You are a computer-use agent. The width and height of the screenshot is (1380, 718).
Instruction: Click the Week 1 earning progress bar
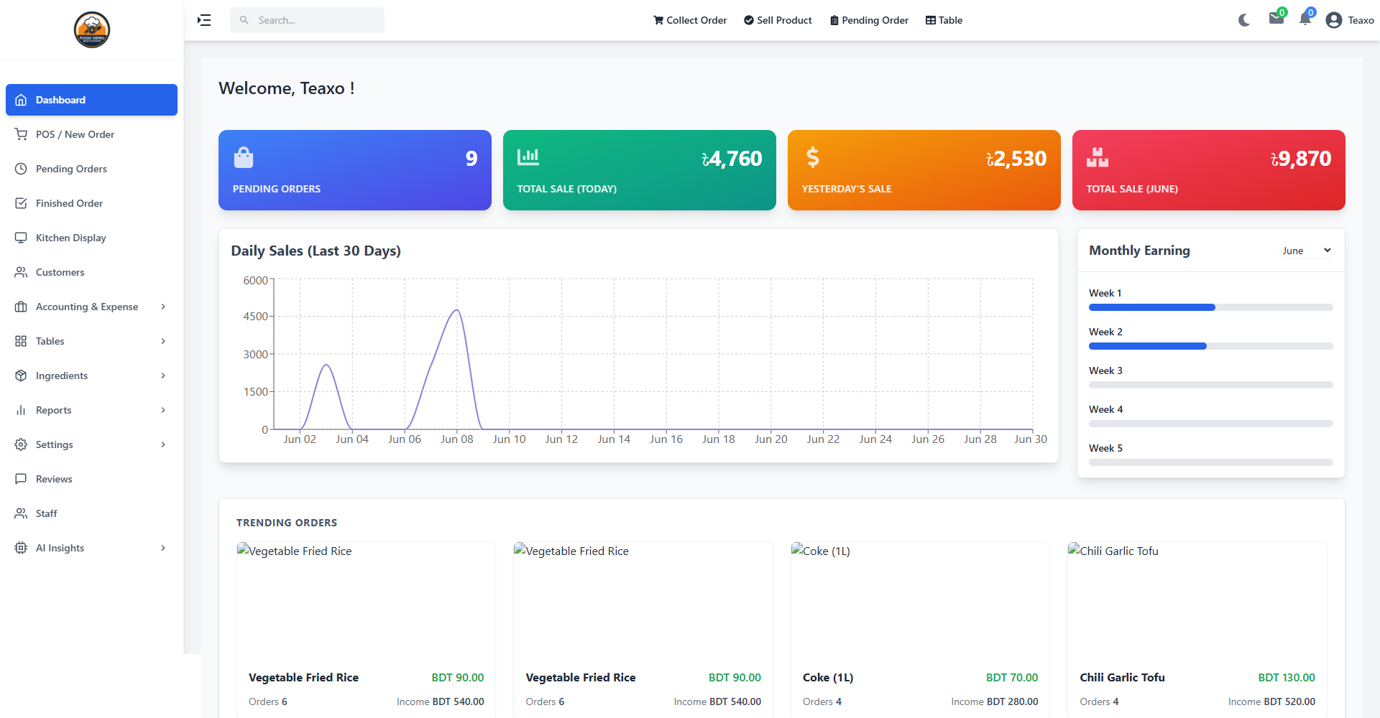click(1210, 307)
